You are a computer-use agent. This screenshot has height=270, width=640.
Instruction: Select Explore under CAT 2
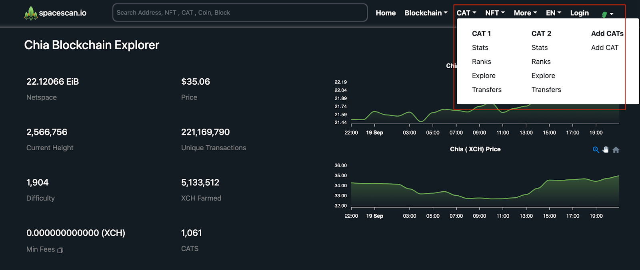click(x=543, y=75)
